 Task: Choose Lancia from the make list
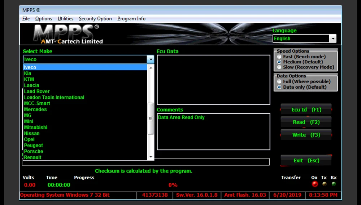pyautogui.click(x=85, y=85)
